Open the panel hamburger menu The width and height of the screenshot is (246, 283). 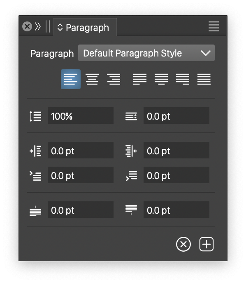point(214,26)
